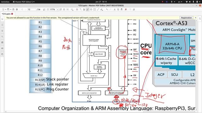202x113 pixels.
Task: Toggle fit page view icon
Action: (x=44, y=9)
